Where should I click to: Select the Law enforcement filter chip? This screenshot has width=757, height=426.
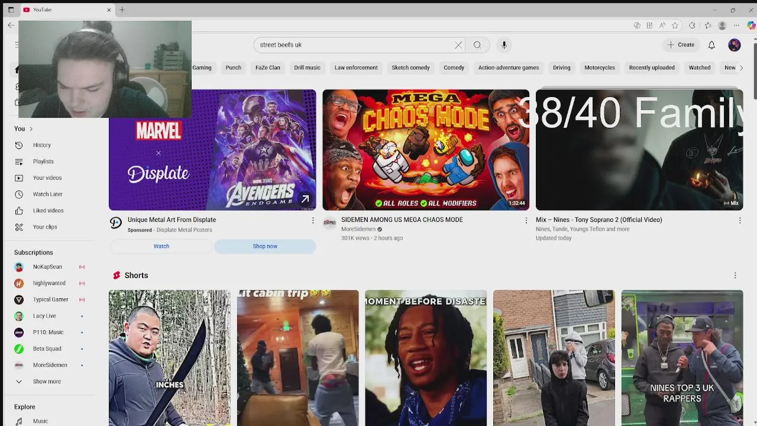(356, 67)
